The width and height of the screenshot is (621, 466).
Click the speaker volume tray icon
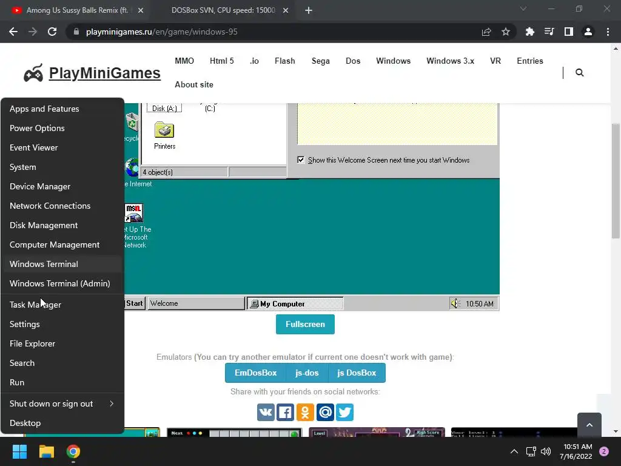coord(546,451)
